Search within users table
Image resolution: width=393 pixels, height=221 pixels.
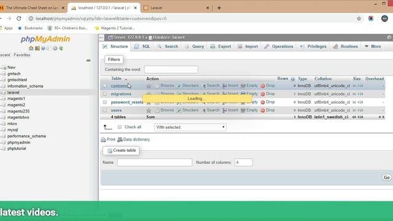coord(211,110)
